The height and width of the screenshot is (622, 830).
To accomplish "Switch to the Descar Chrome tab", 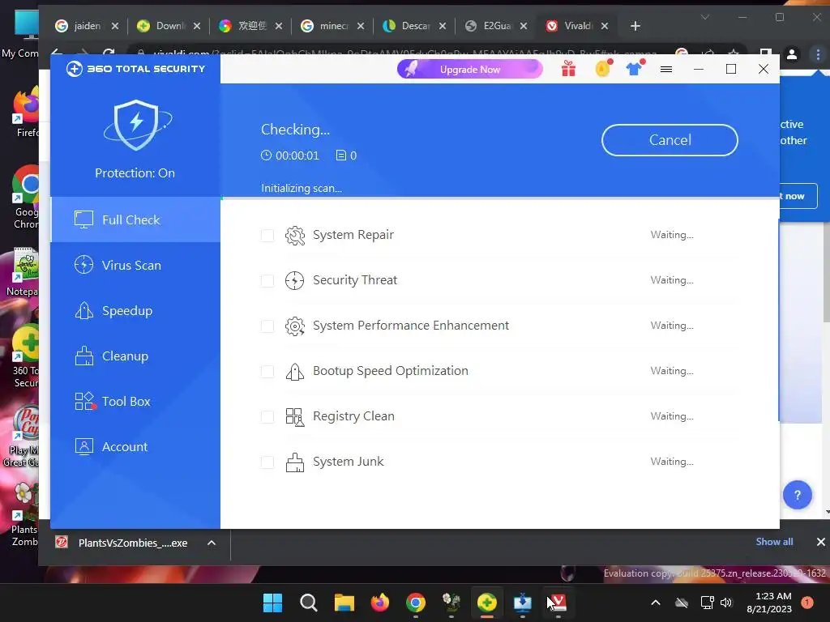I will point(414,26).
